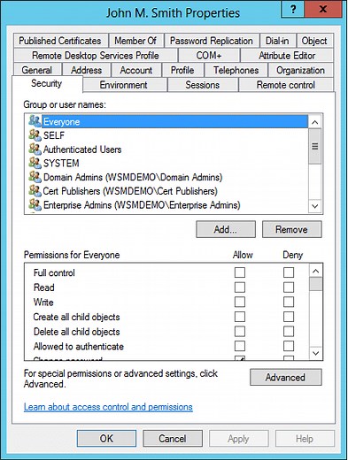Click the group names list scrollbar thumb
This screenshot has width=348, height=460.
pos(315,146)
